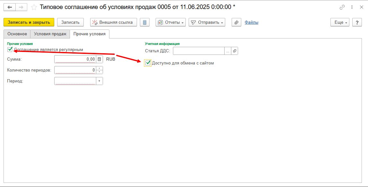Click open icon beside Статья ДДС field
This screenshot has width=368, height=187.
235,51
